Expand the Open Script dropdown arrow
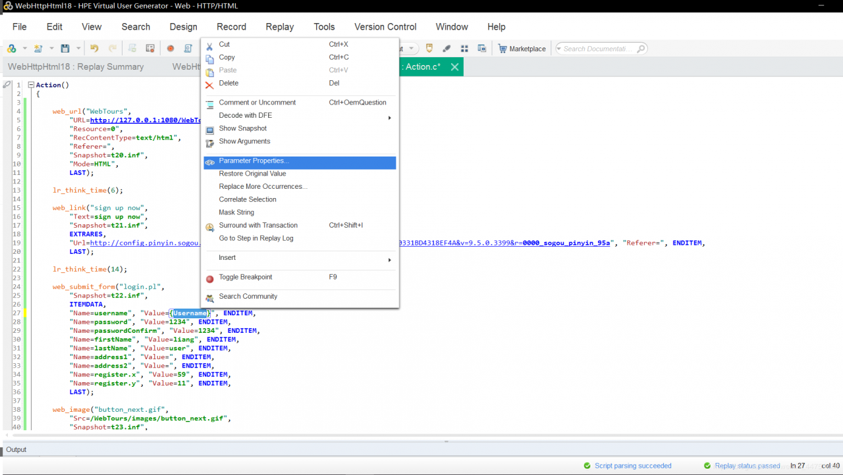The height and width of the screenshot is (475, 843). click(51, 49)
